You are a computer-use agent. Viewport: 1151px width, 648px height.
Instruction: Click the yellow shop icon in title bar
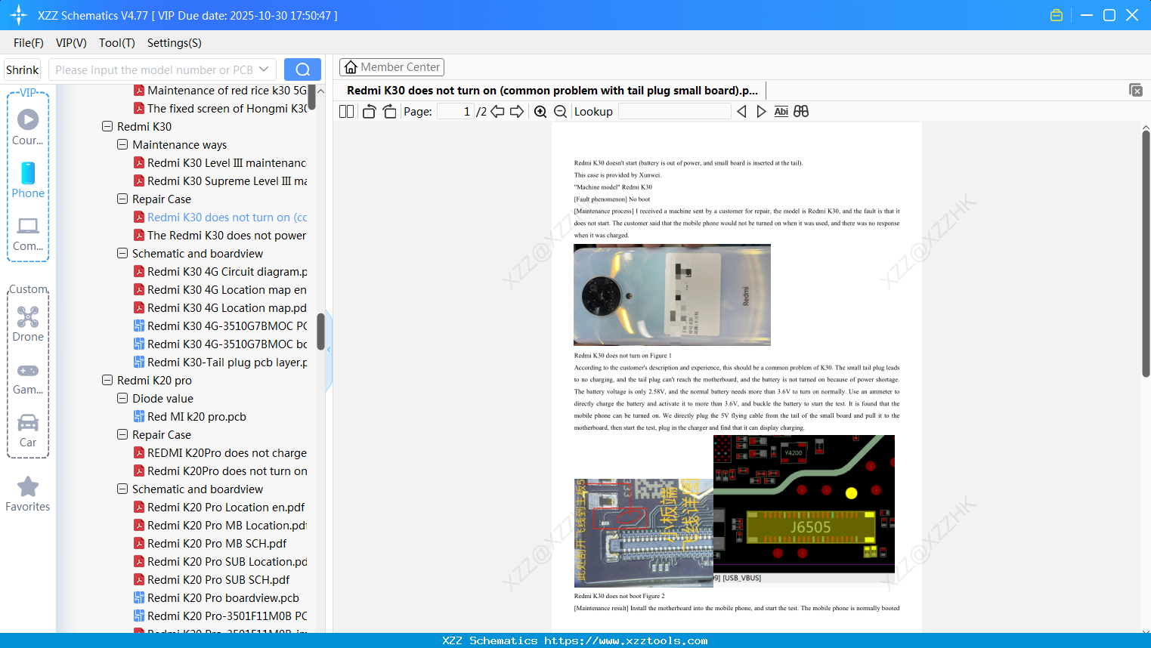tap(1057, 15)
